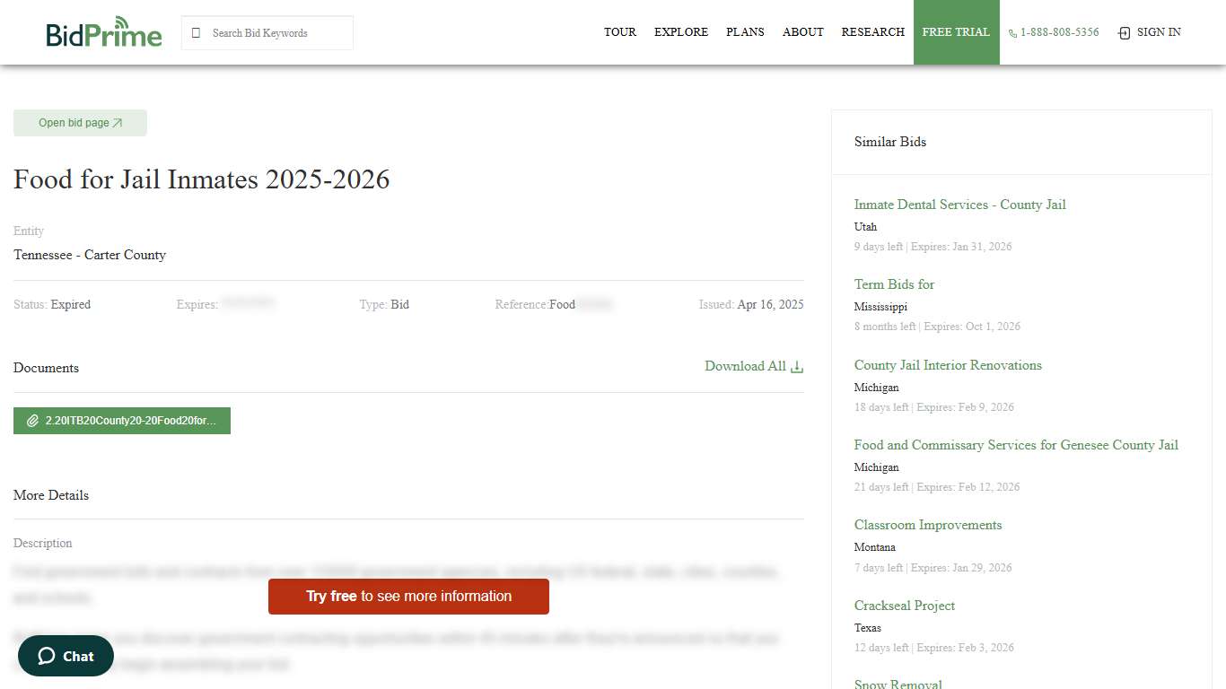Click the phone icon beside 1-888-808-5356
This screenshot has height=689, width=1226.
1012,33
